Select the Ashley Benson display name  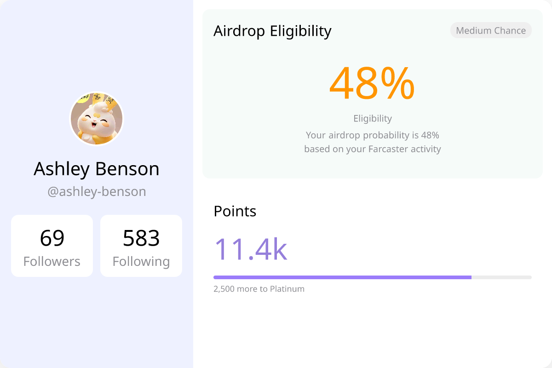(97, 169)
